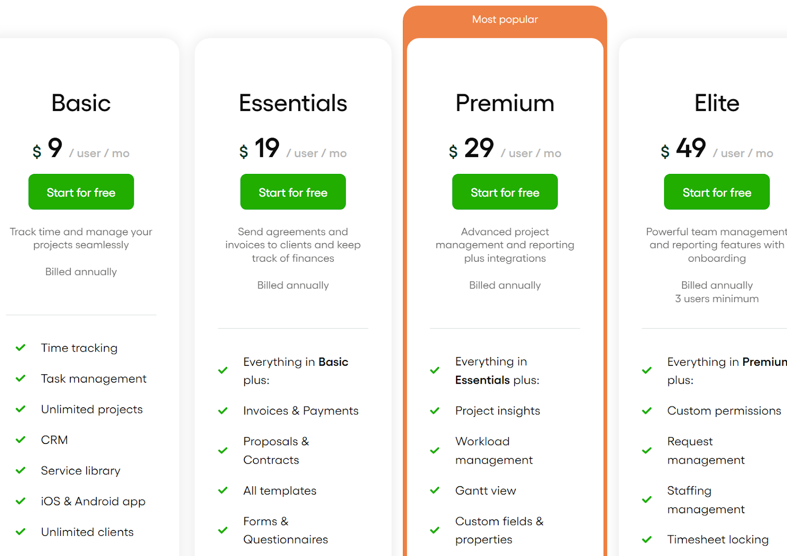
Task: Click the checkmark beside Time tracking
Action: pos(21,348)
